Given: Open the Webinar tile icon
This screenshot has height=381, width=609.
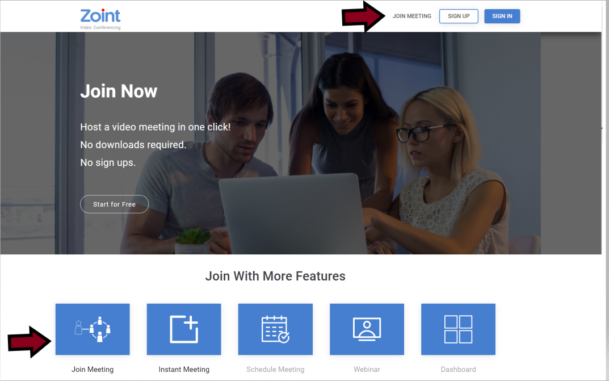Looking at the screenshot, I should pyautogui.click(x=367, y=329).
